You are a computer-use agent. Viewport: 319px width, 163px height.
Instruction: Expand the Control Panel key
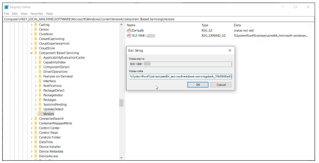[x=31, y=133]
